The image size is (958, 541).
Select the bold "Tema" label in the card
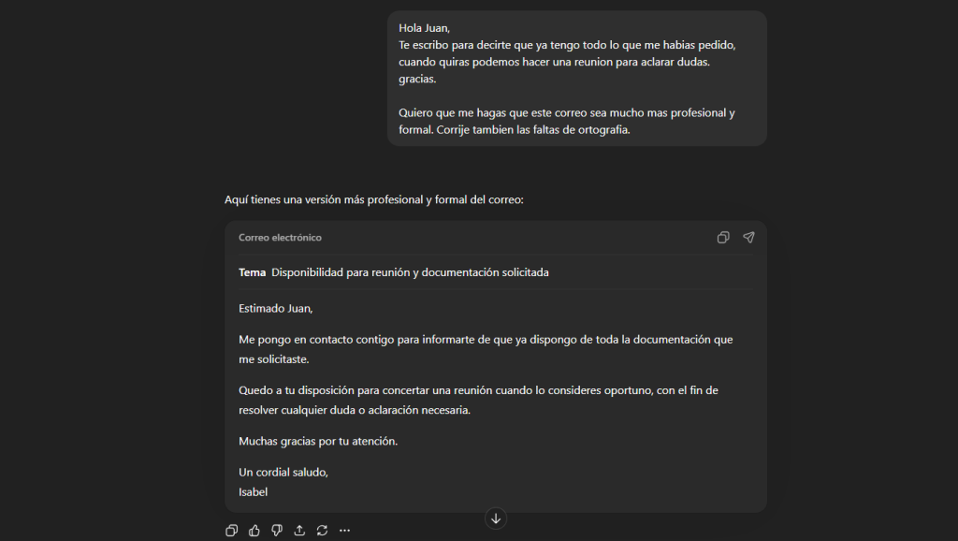point(251,271)
